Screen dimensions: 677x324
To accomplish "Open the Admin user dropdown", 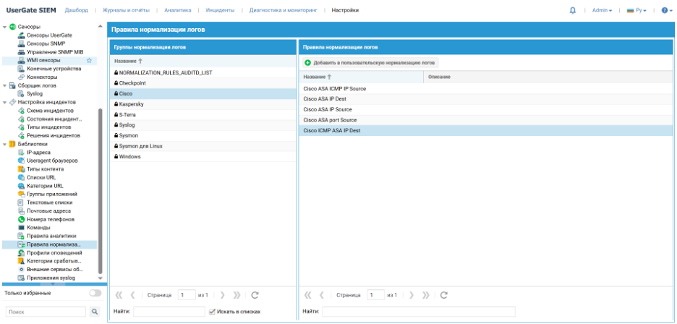I will 602,10.
